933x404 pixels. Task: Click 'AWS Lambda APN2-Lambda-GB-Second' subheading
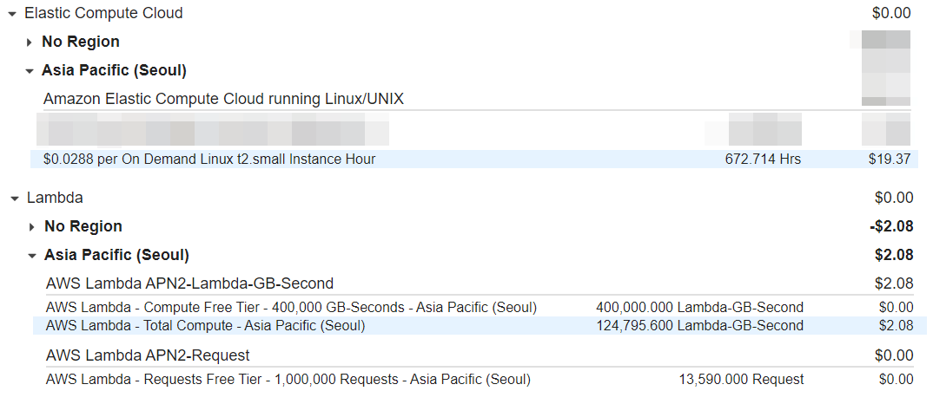[x=189, y=283]
